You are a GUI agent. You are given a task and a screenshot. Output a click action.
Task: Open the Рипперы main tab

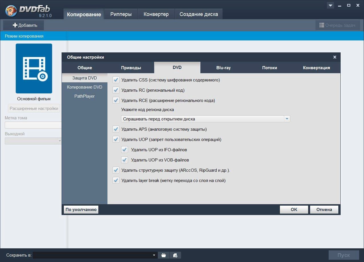[x=121, y=14]
